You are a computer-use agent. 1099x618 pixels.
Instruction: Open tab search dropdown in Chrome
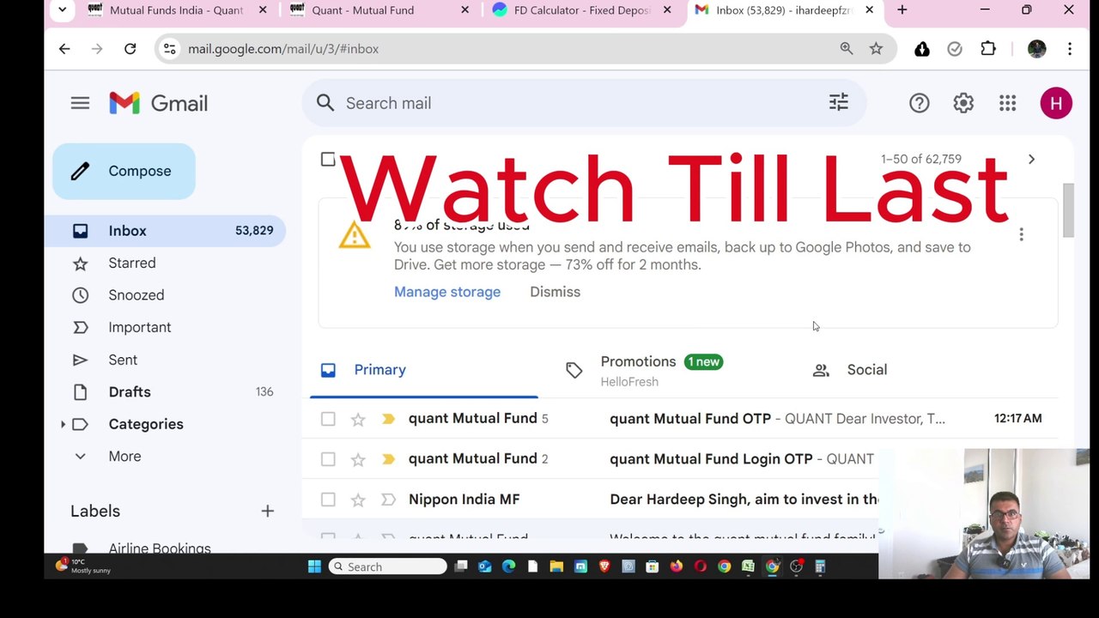62,10
